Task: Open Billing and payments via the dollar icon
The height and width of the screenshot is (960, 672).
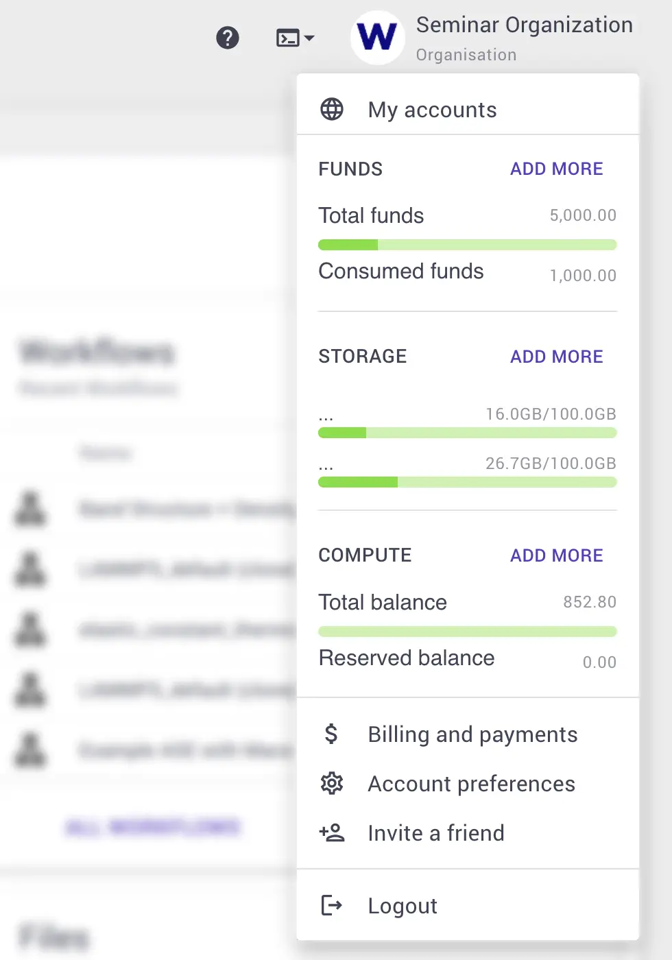Action: (x=331, y=734)
